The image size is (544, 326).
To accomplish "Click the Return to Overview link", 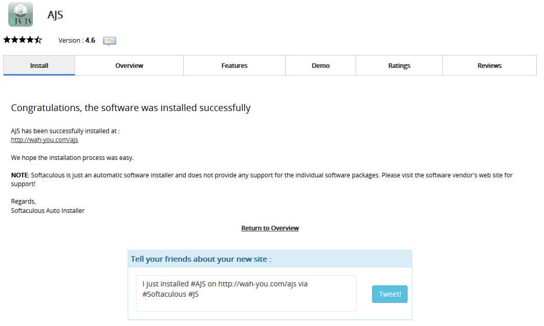I will tap(270, 228).
